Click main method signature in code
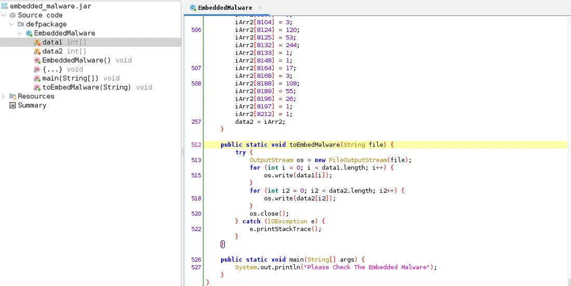The height and width of the screenshot is (286, 571). point(292,260)
